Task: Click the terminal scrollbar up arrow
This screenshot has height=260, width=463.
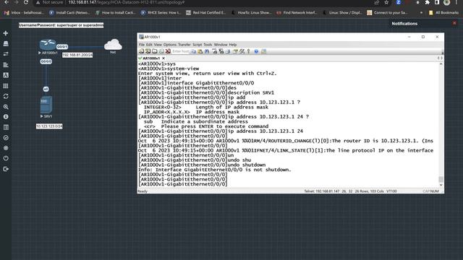Action: click(441, 64)
